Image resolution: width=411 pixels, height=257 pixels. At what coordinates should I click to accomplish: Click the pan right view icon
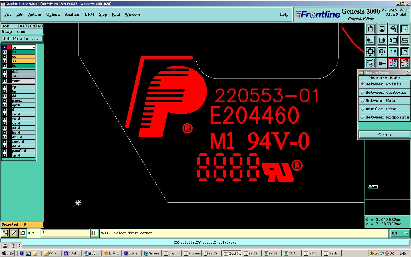[x=382, y=40]
